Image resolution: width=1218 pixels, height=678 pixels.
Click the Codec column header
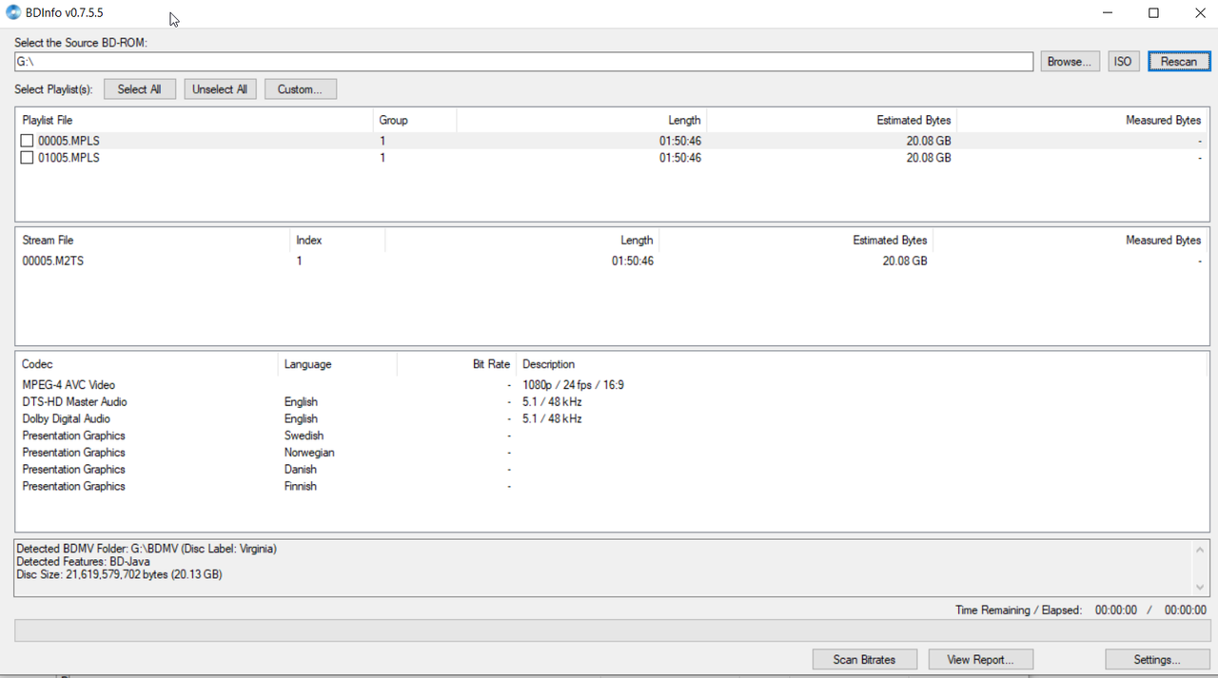pos(147,364)
